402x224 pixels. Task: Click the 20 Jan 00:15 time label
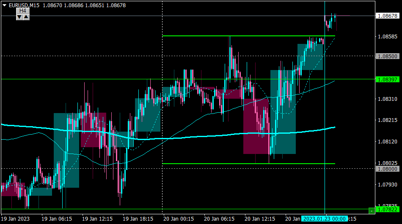point(179,219)
